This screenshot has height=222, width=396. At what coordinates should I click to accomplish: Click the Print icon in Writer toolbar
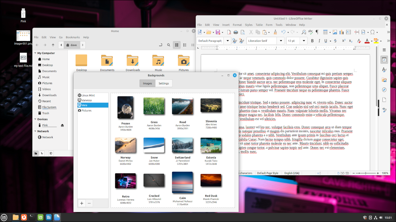pos(236,32)
